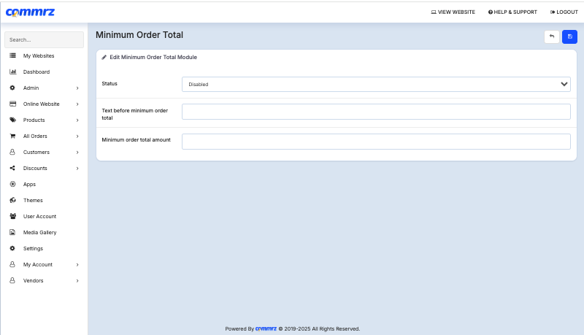Open the Customers menu item

tap(36, 152)
